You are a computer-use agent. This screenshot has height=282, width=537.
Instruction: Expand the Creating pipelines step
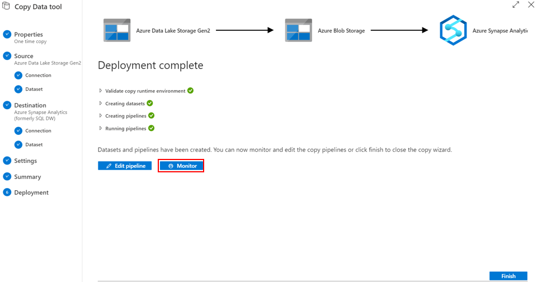click(100, 116)
